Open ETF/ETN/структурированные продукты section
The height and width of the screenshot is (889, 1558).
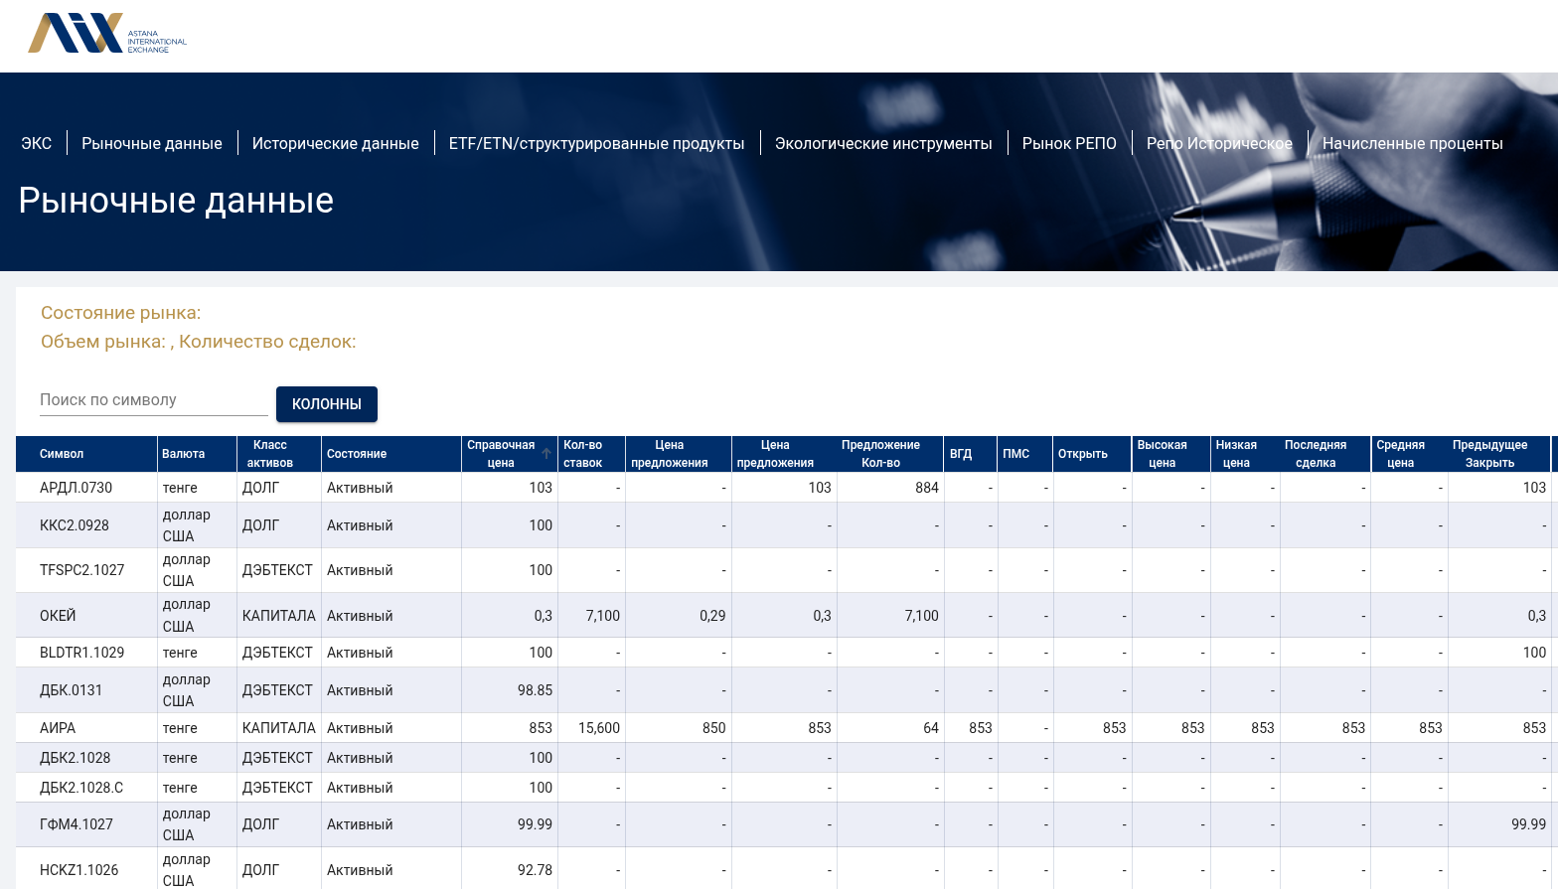click(x=596, y=143)
